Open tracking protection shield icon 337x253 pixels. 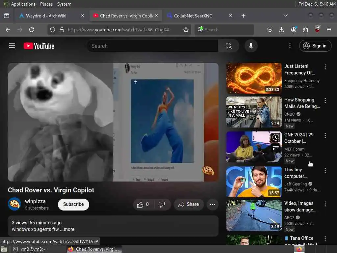coord(53,30)
